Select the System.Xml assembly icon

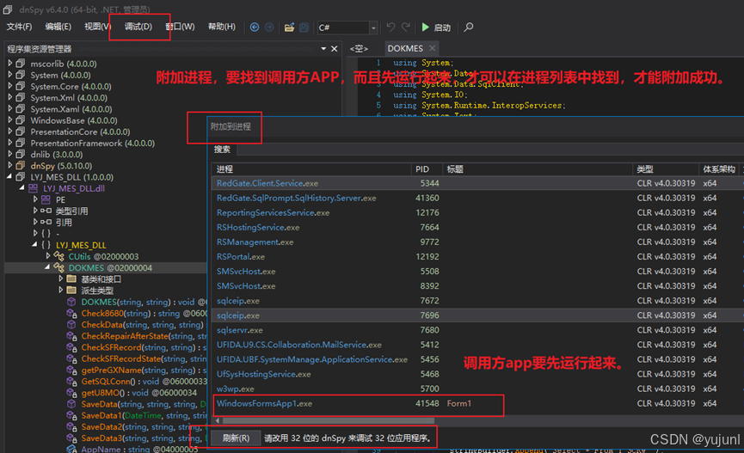pos(21,98)
